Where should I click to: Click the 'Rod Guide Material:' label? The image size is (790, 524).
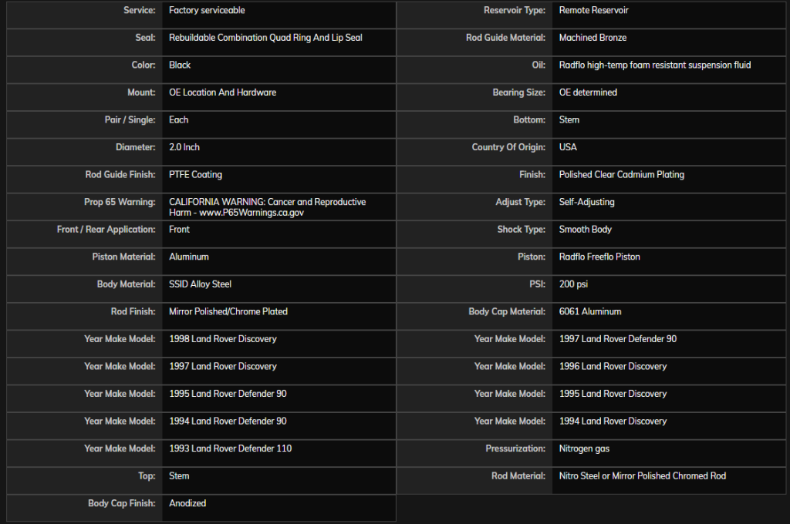(x=505, y=37)
